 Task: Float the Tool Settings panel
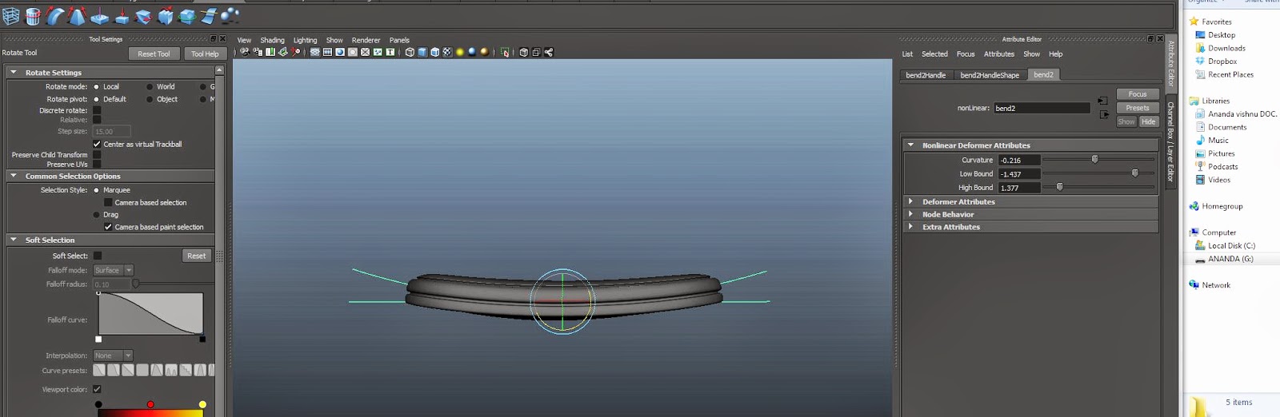point(213,39)
